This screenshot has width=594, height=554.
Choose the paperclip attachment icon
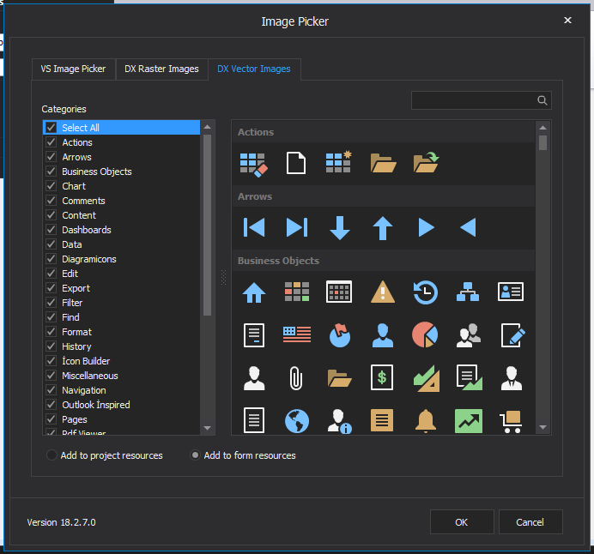[x=296, y=377]
